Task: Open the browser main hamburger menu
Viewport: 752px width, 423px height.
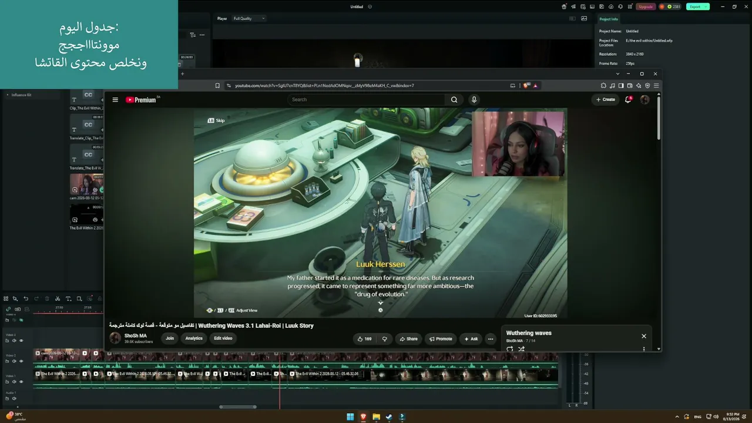Action: tap(656, 86)
